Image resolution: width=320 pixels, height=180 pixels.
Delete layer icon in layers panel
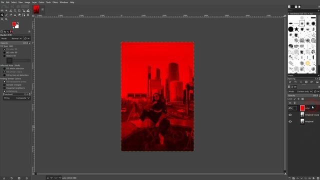tap(318, 178)
